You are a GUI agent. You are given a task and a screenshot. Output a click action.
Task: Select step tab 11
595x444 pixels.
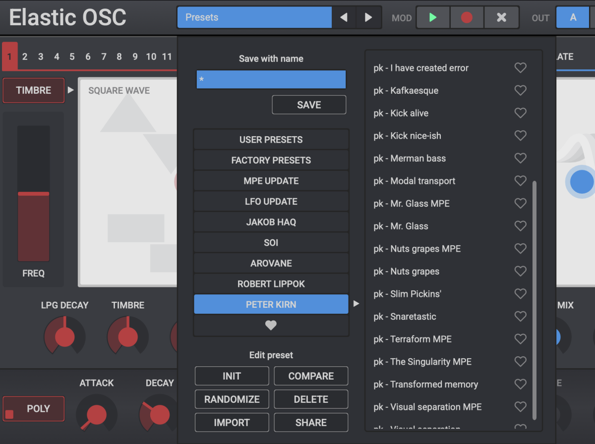tap(167, 56)
